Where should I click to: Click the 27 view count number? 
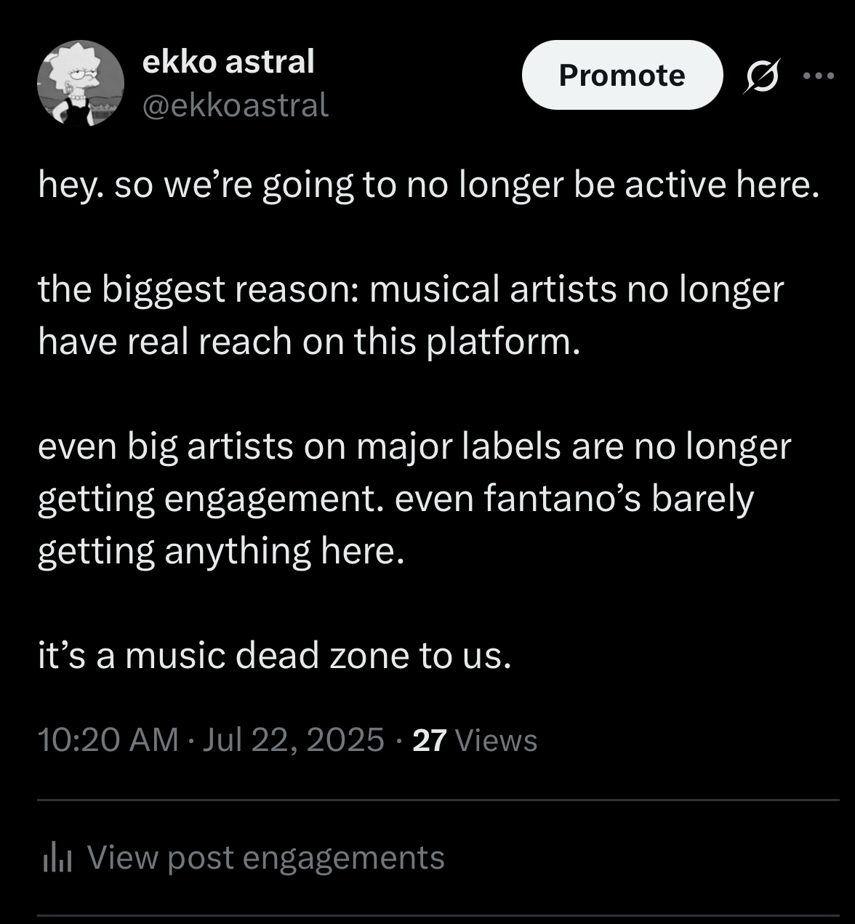click(428, 740)
